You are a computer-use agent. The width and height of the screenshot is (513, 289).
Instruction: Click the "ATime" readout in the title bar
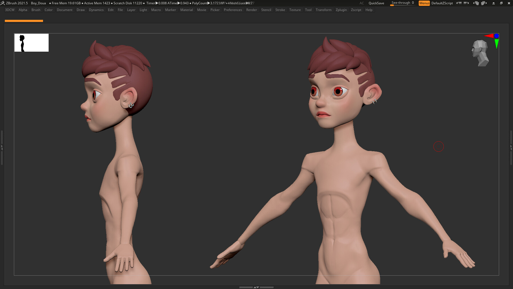178,3
